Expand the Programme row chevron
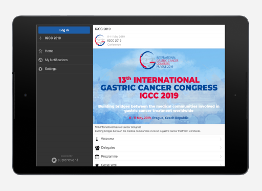Screen dimensions: 262x191 coord(221,157)
